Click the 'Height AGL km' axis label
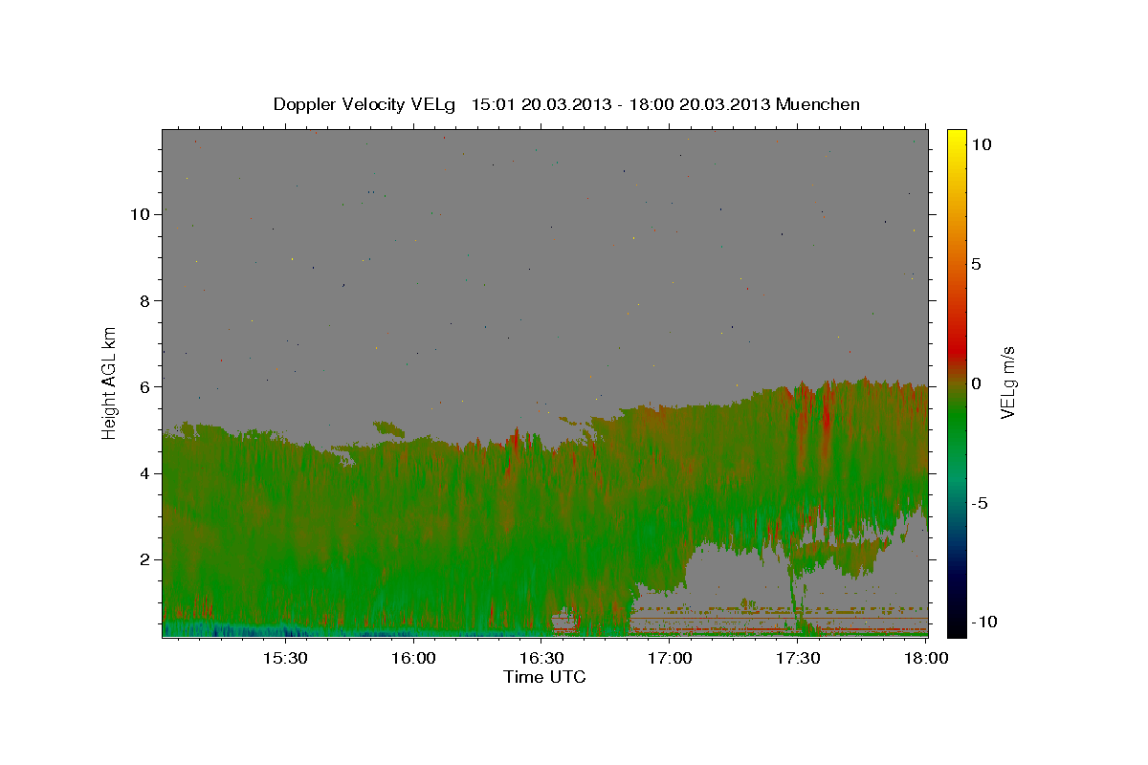1148x765 pixels. 110,382
